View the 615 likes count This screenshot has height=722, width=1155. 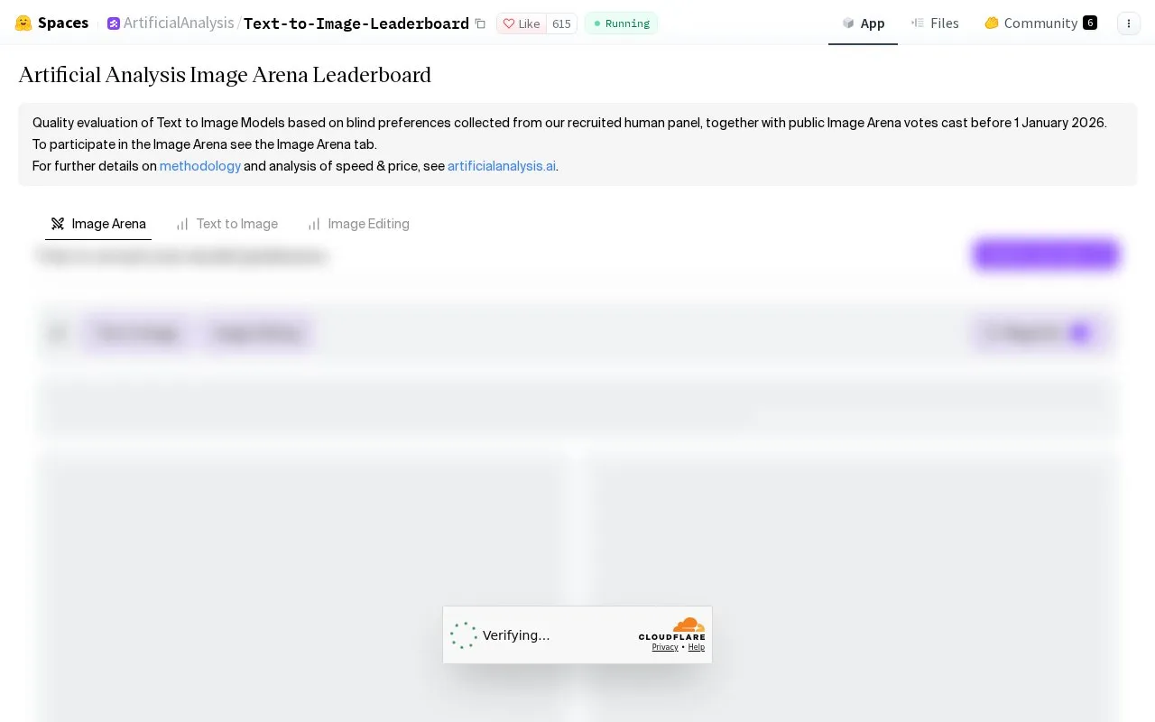[x=561, y=23]
